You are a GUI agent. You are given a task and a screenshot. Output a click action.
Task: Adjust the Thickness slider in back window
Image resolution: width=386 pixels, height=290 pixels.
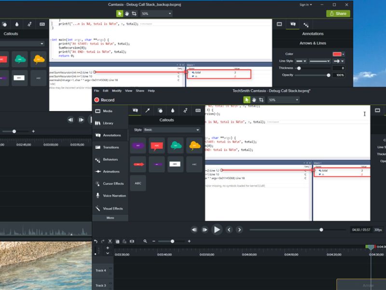(x=299, y=68)
